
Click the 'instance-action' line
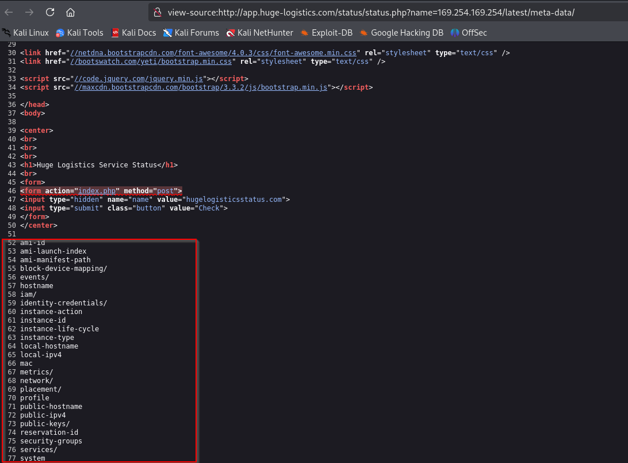[x=51, y=312]
